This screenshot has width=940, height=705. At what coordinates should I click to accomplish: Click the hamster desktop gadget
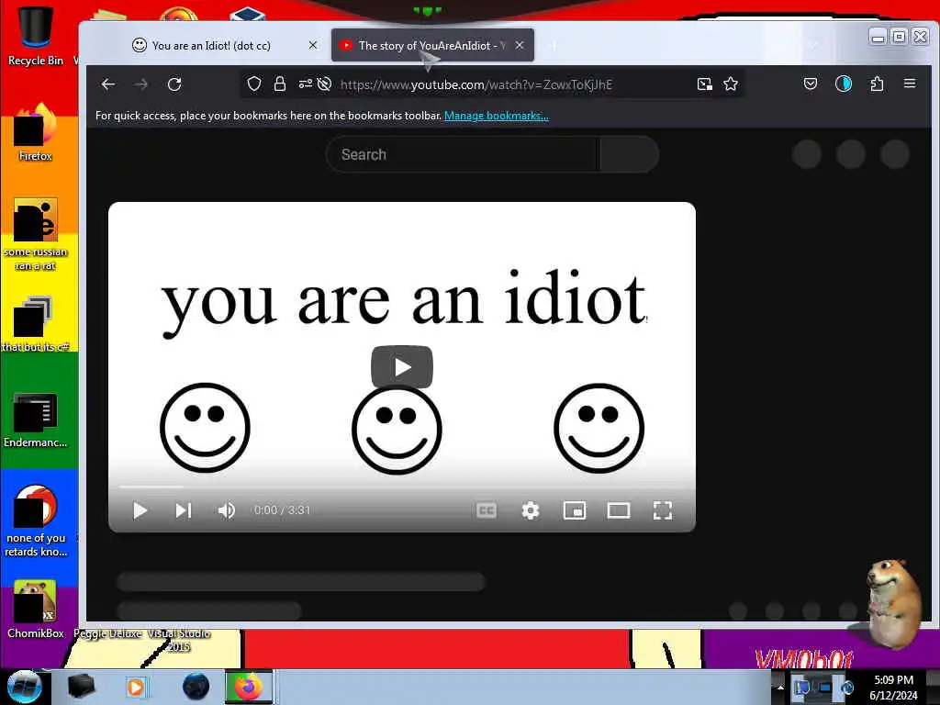click(x=892, y=603)
